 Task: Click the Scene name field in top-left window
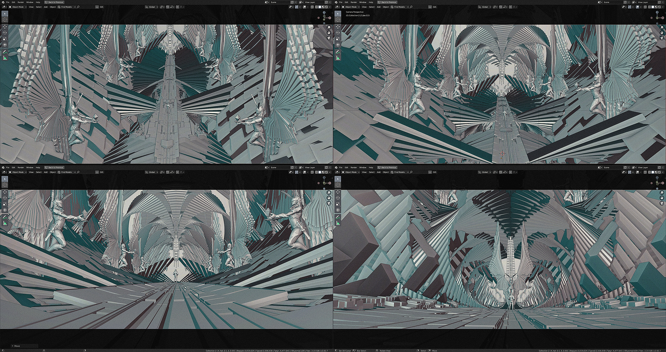coord(280,2)
